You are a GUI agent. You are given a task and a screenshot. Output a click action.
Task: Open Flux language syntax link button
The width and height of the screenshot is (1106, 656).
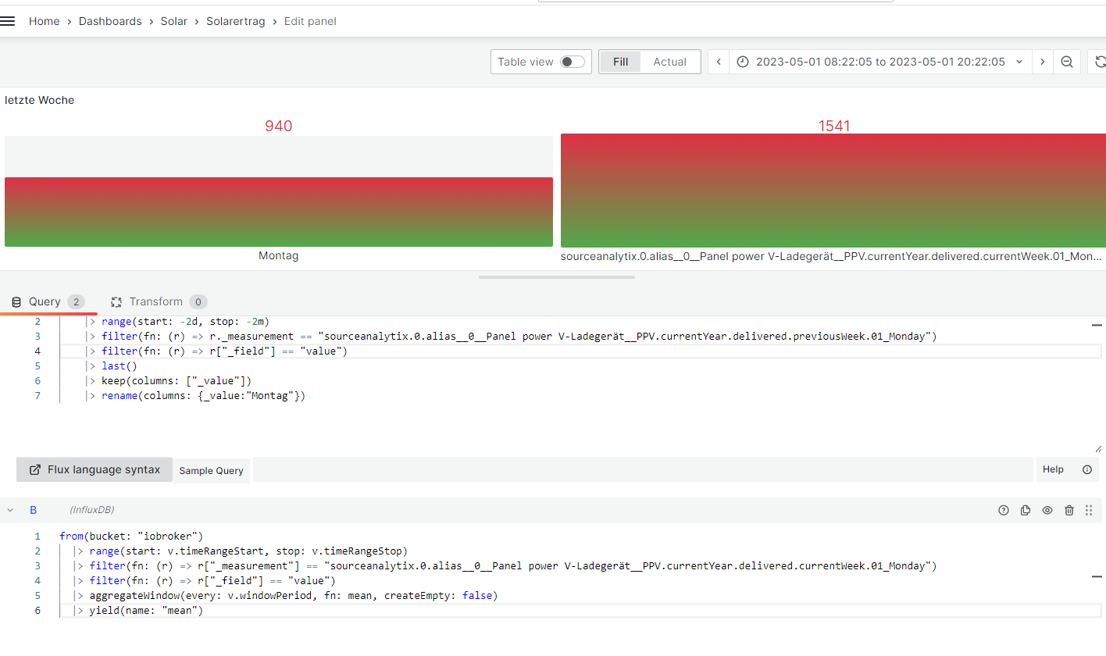(x=95, y=469)
